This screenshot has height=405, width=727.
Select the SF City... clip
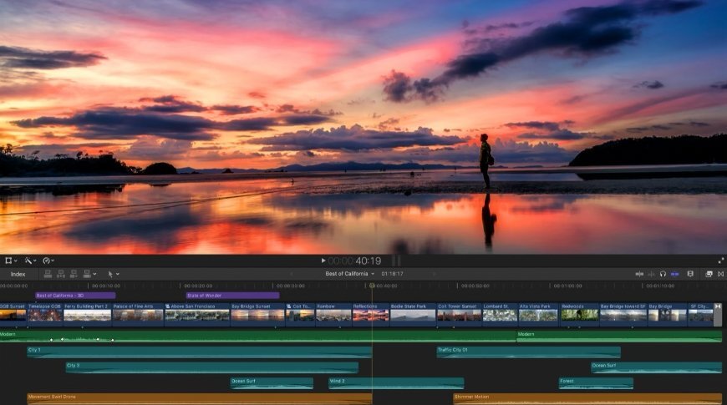click(700, 313)
